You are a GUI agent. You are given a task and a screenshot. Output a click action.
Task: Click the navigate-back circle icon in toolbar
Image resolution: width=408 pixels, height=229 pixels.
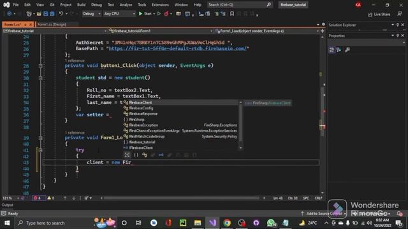click(x=10, y=14)
